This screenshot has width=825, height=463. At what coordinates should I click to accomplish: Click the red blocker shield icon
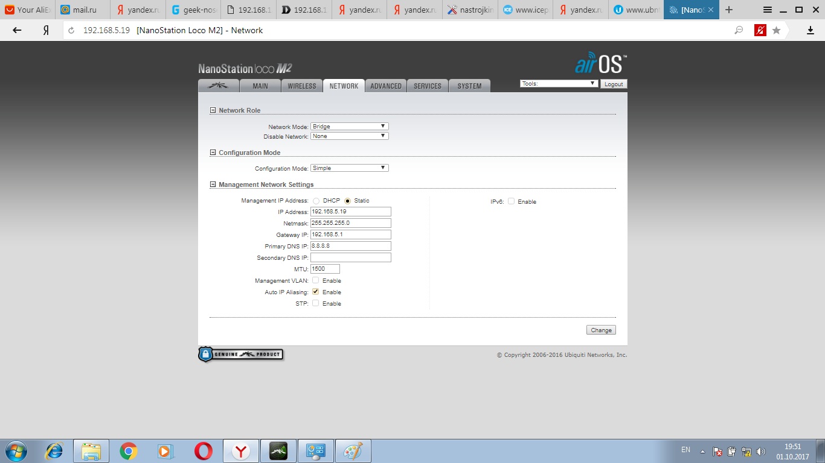(x=760, y=30)
